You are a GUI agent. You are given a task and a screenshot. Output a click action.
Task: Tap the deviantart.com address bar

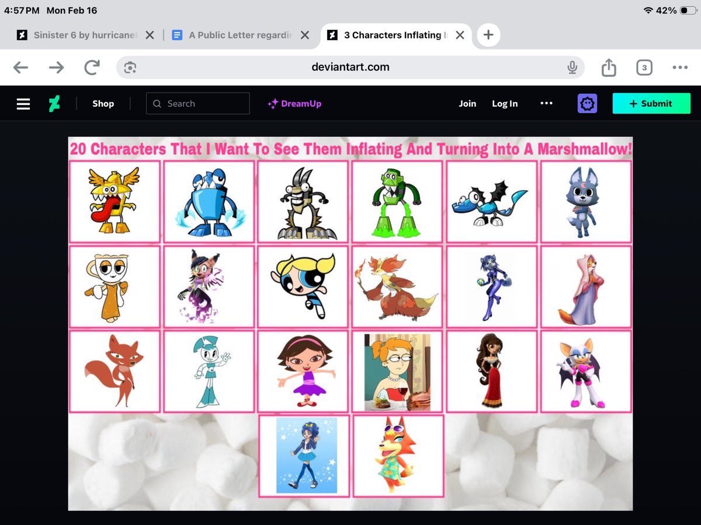350,67
